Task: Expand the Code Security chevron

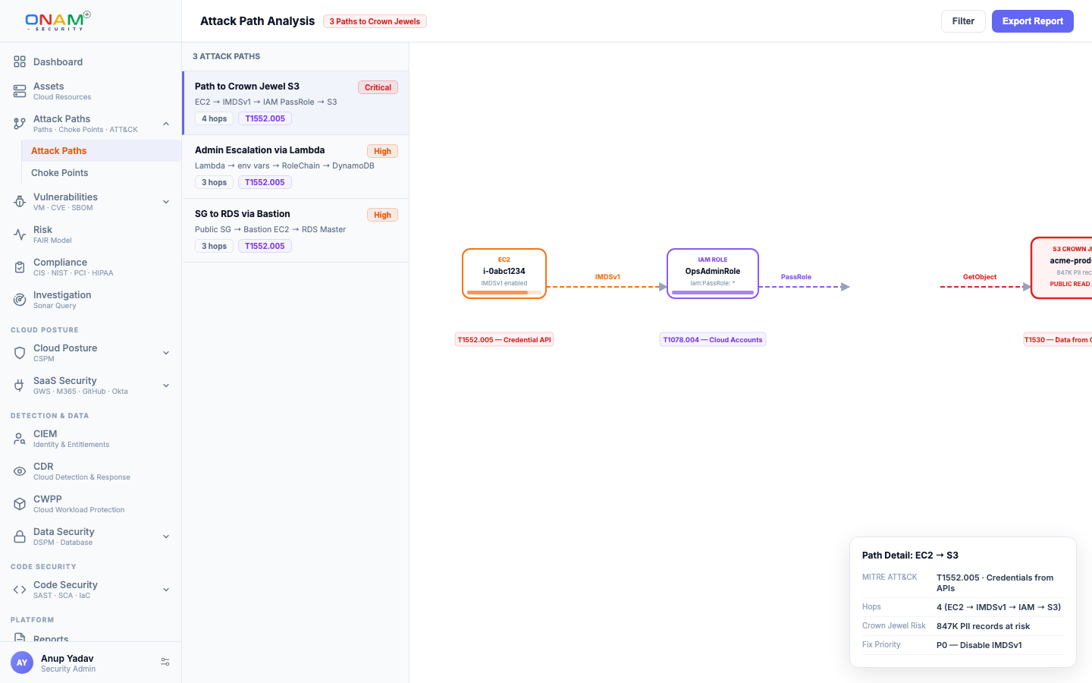Action: click(x=166, y=590)
